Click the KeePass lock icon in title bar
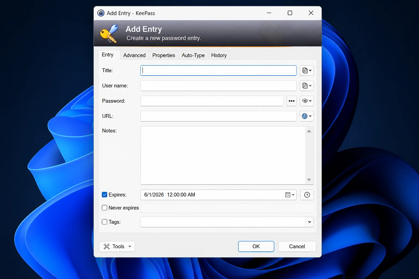The image size is (419, 279). pyautogui.click(x=101, y=13)
